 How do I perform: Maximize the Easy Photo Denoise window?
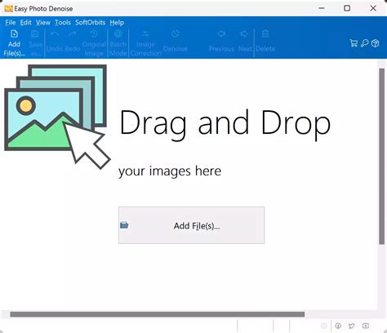(347, 8)
